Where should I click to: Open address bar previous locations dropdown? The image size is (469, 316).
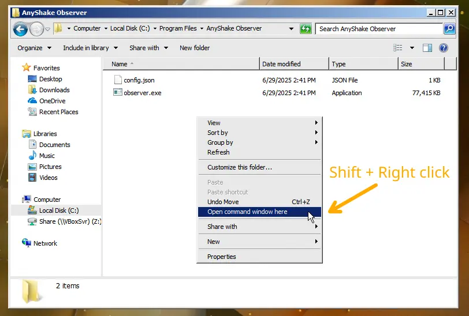[x=291, y=29]
